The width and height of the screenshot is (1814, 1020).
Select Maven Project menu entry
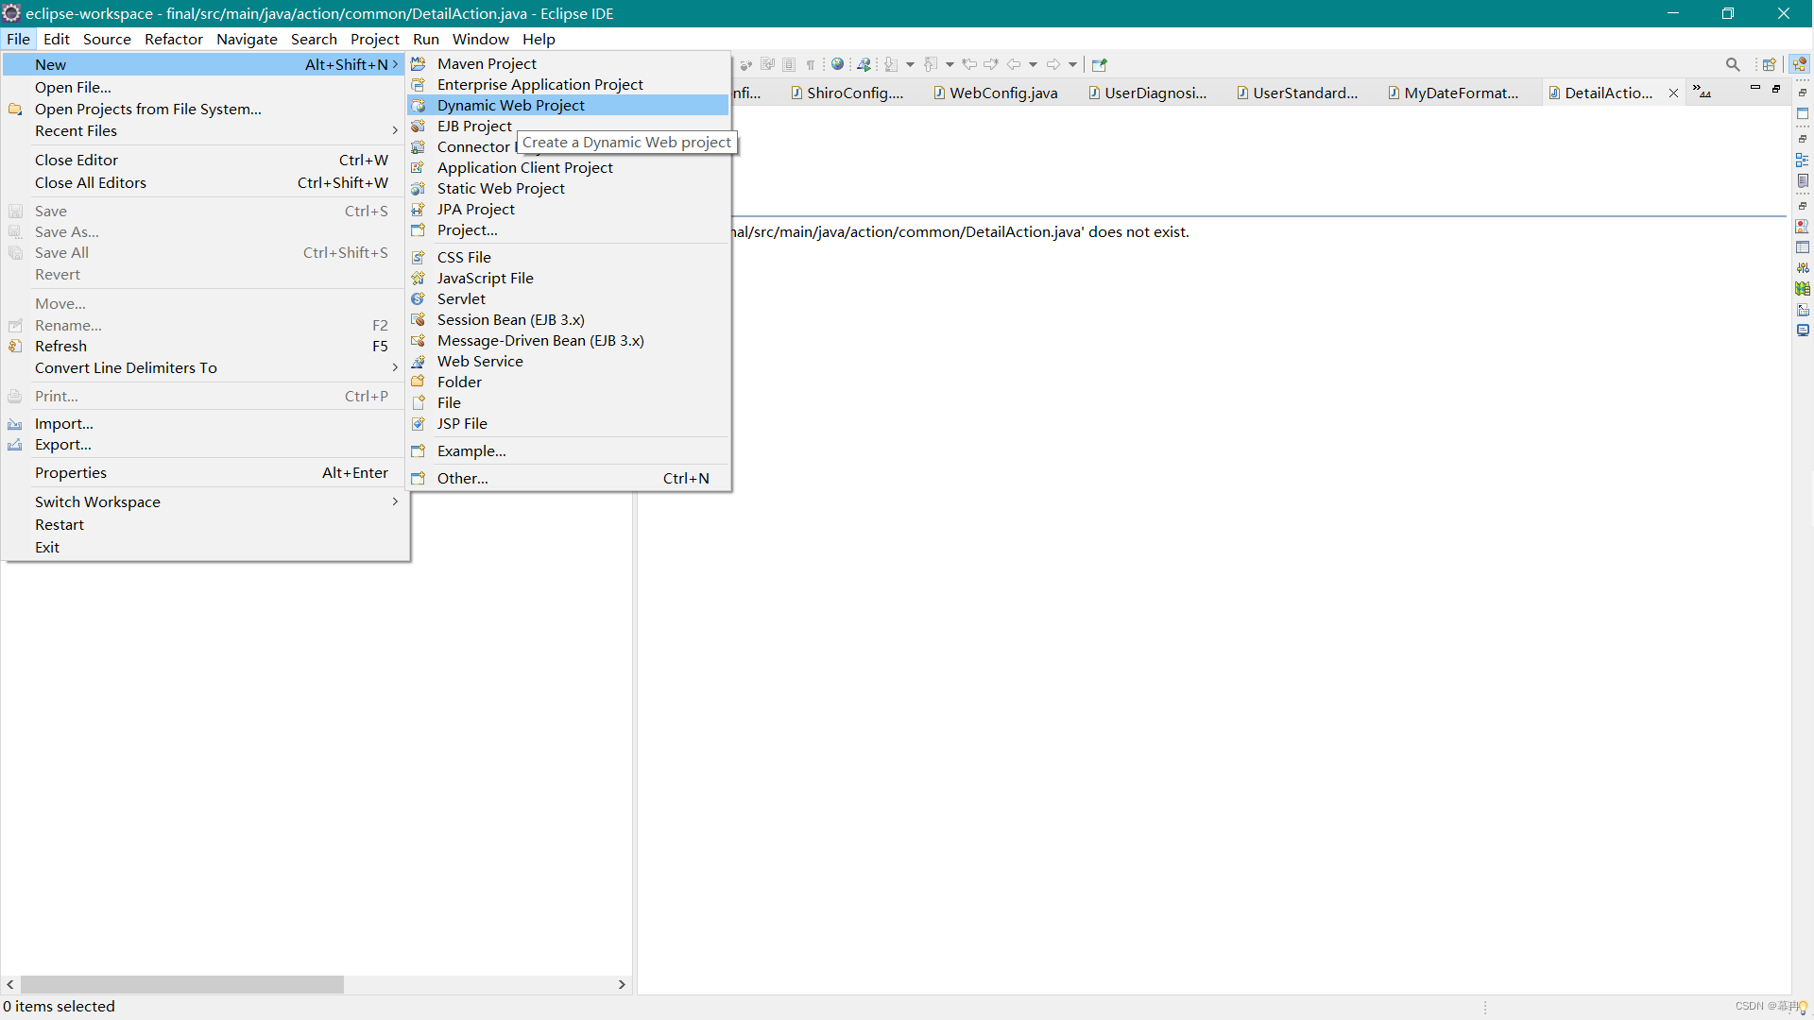click(x=487, y=63)
